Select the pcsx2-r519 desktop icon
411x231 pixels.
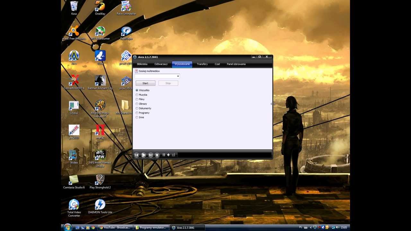(126, 83)
